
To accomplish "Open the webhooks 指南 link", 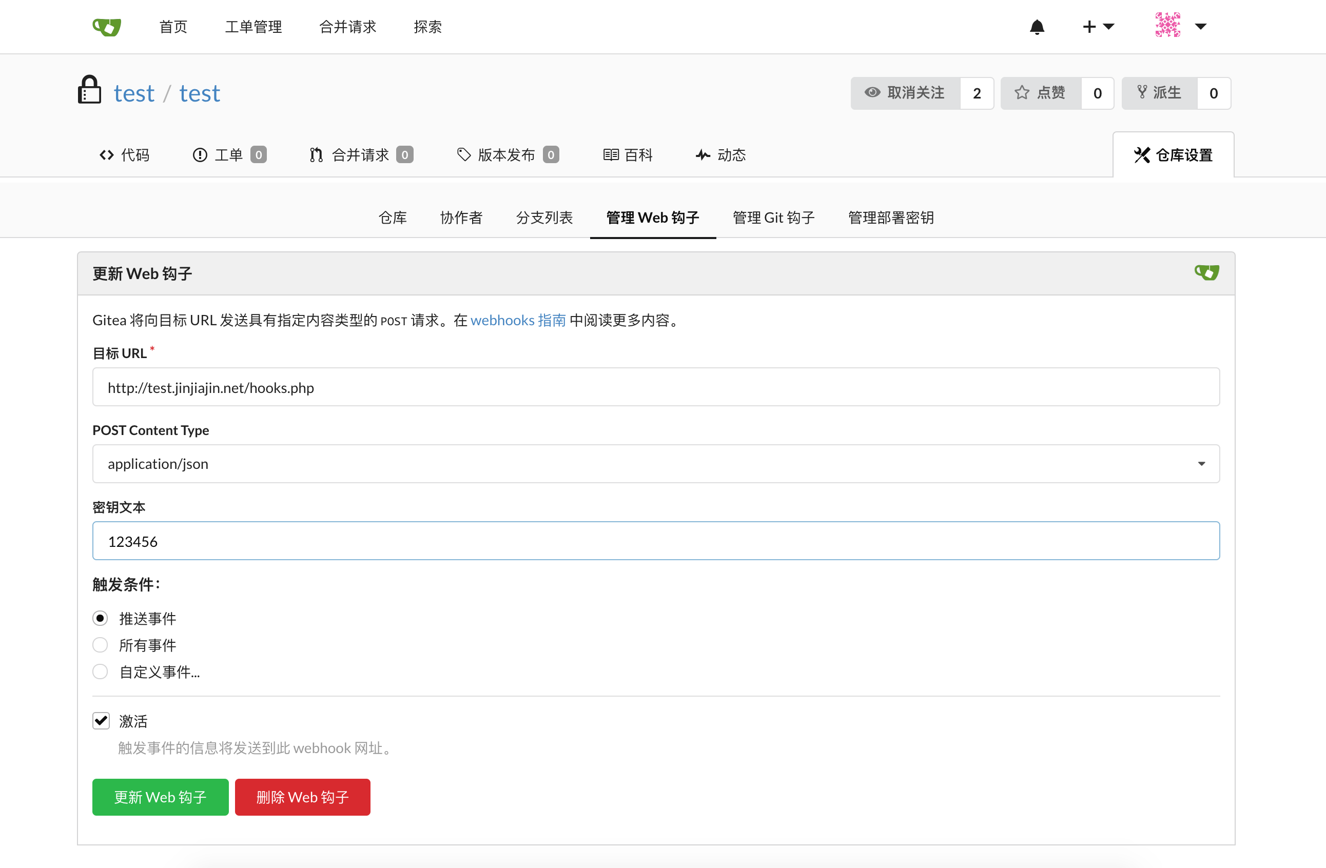I will coord(518,320).
